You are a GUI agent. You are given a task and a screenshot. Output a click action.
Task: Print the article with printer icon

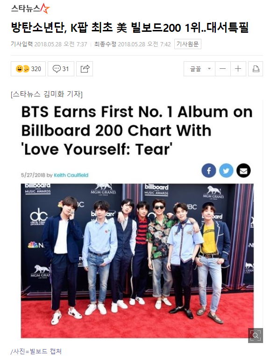tap(256, 69)
